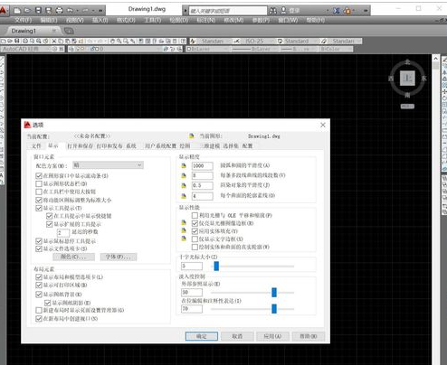Add a new drawing tab with plus button

coord(69,31)
